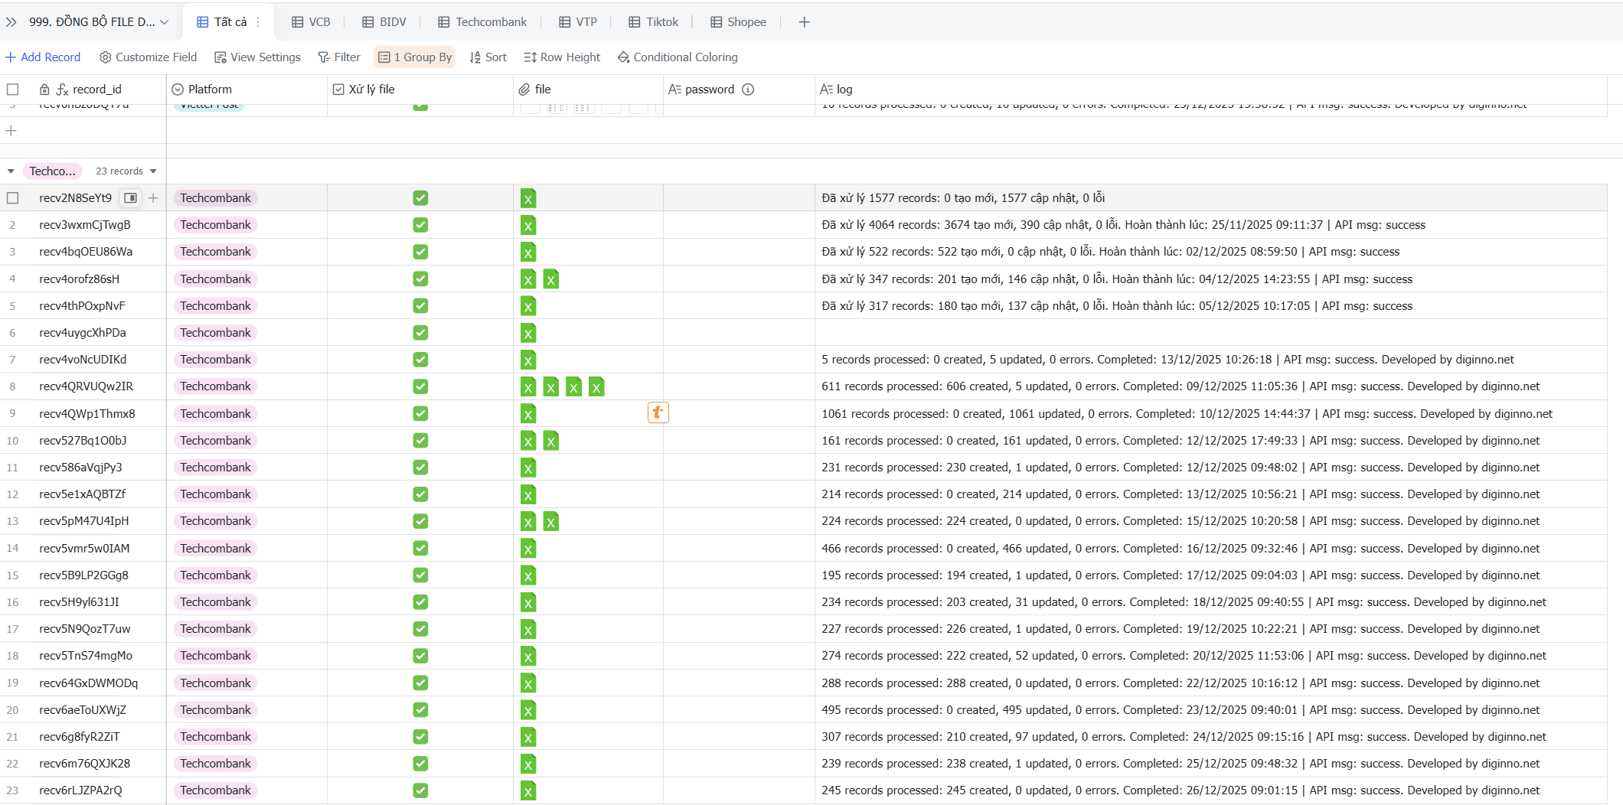Toggle the Xử lý file checkbox in row 6

pyautogui.click(x=420, y=333)
